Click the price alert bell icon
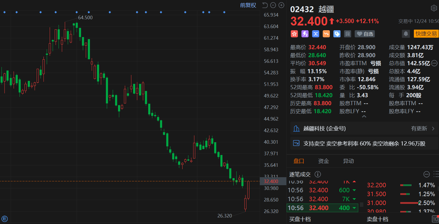 [x=406, y=34]
